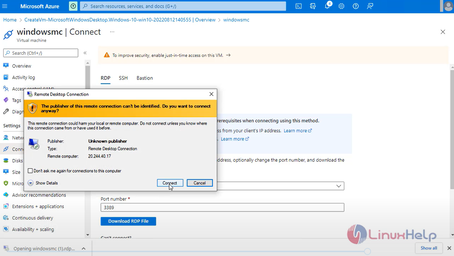The image size is (454, 256).
Task: Open portal settings gear
Action: (341, 6)
